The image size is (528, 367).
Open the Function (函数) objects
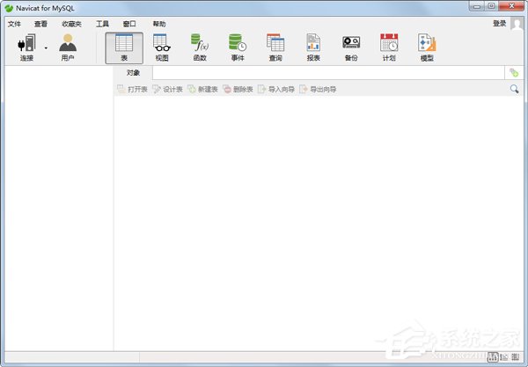point(200,48)
